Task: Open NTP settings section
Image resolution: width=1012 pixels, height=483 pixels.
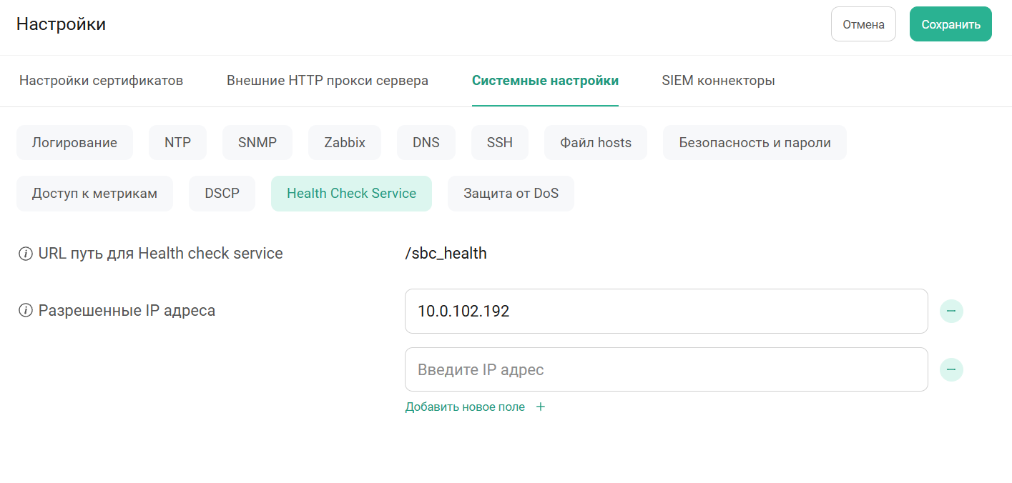Action: (x=177, y=143)
